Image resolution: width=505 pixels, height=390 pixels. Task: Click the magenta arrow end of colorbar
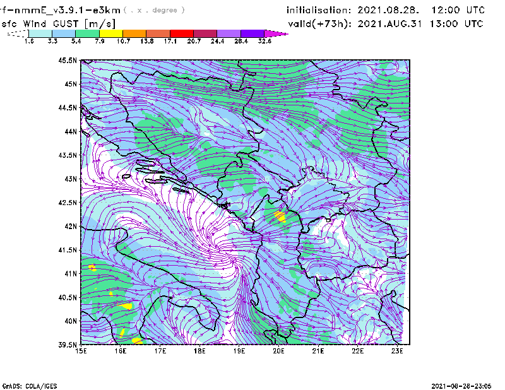[275, 33]
